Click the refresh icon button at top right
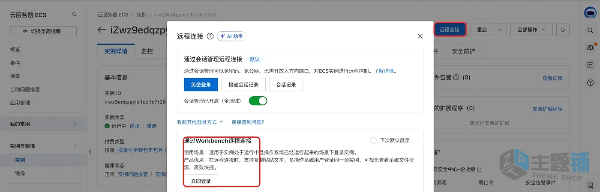The width and height of the screenshot is (600, 192). tap(563, 30)
